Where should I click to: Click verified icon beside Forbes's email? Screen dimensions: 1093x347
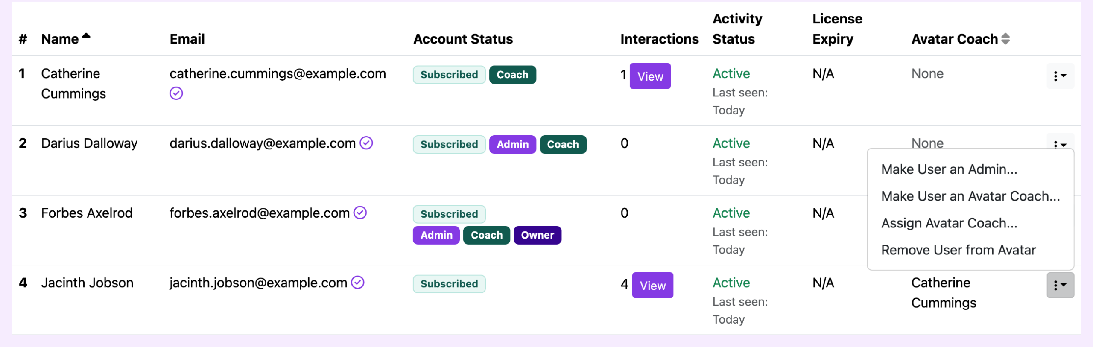point(360,213)
